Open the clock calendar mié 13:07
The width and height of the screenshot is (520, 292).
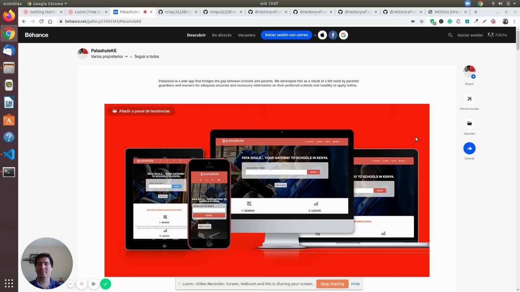[x=269, y=4]
